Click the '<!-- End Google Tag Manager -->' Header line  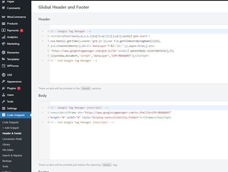(74, 61)
